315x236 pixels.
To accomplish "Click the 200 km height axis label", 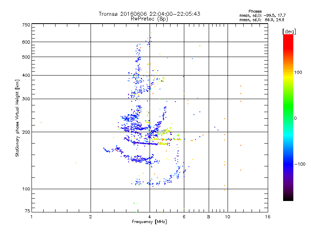I will pyautogui.click(x=26, y=132).
